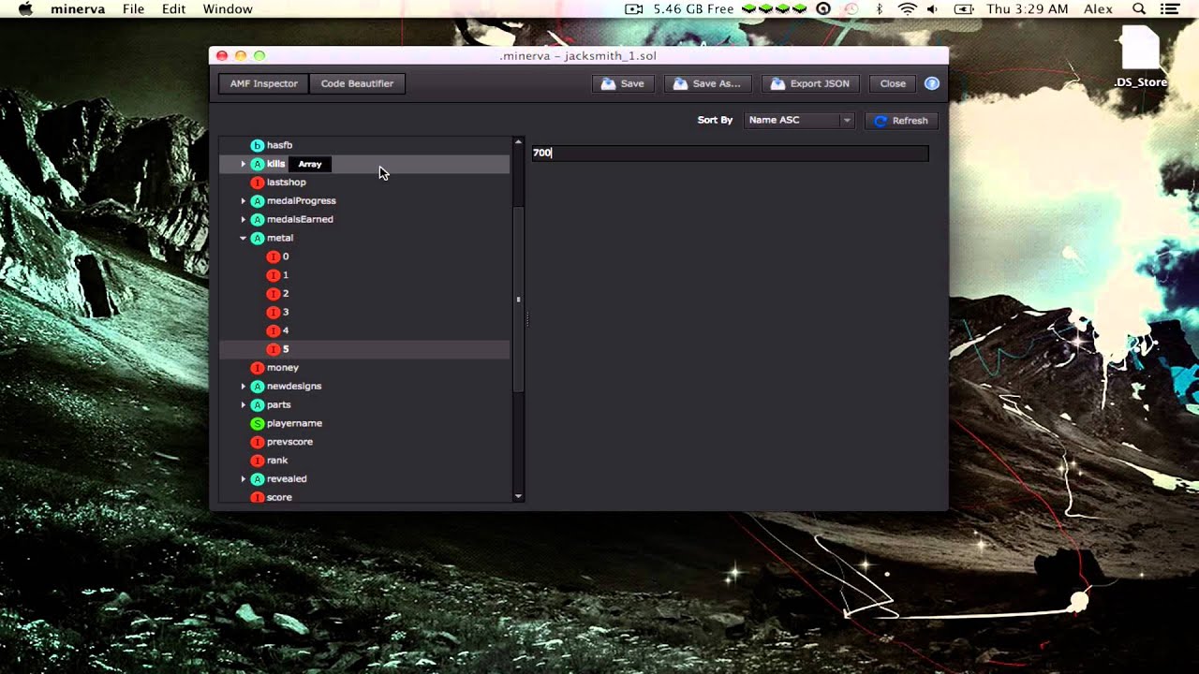The width and height of the screenshot is (1199, 674).
Task: Click the array icon beside medalProgress
Action: click(x=258, y=200)
